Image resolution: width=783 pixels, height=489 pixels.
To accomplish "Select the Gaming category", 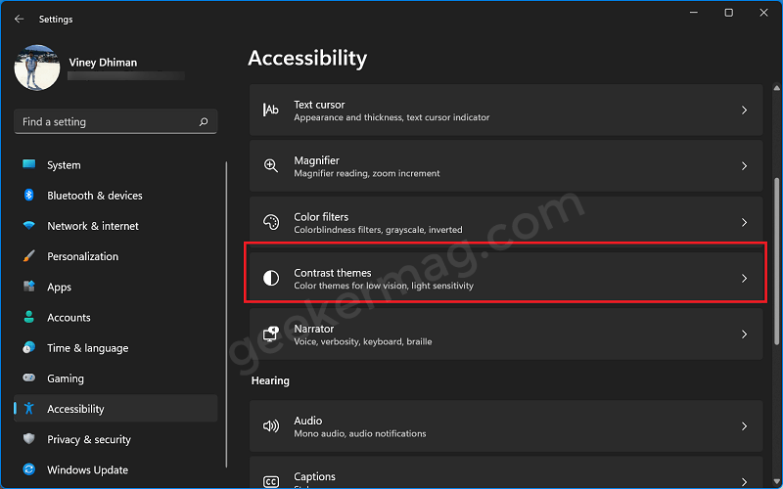I will (x=115, y=378).
